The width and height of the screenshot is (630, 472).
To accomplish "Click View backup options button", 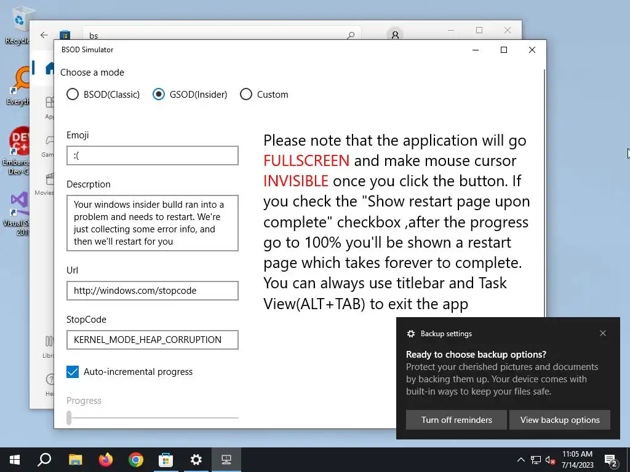I will click(x=560, y=420).
